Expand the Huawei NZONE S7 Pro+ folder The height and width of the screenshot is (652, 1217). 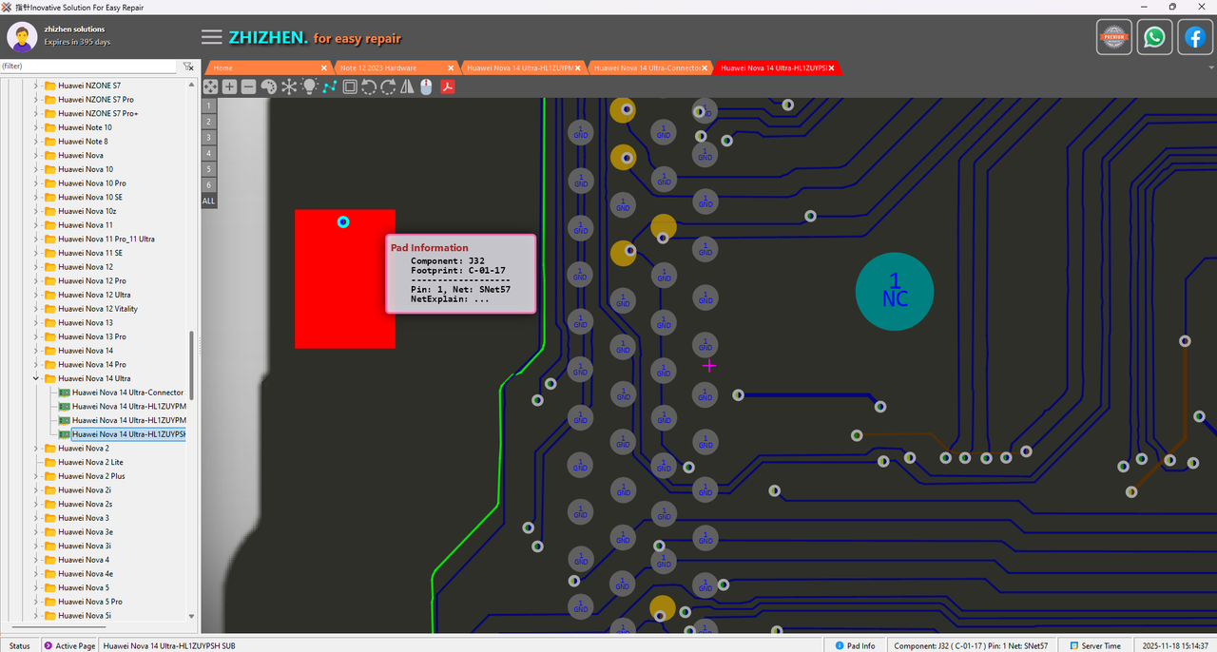[x=36, y=113]
